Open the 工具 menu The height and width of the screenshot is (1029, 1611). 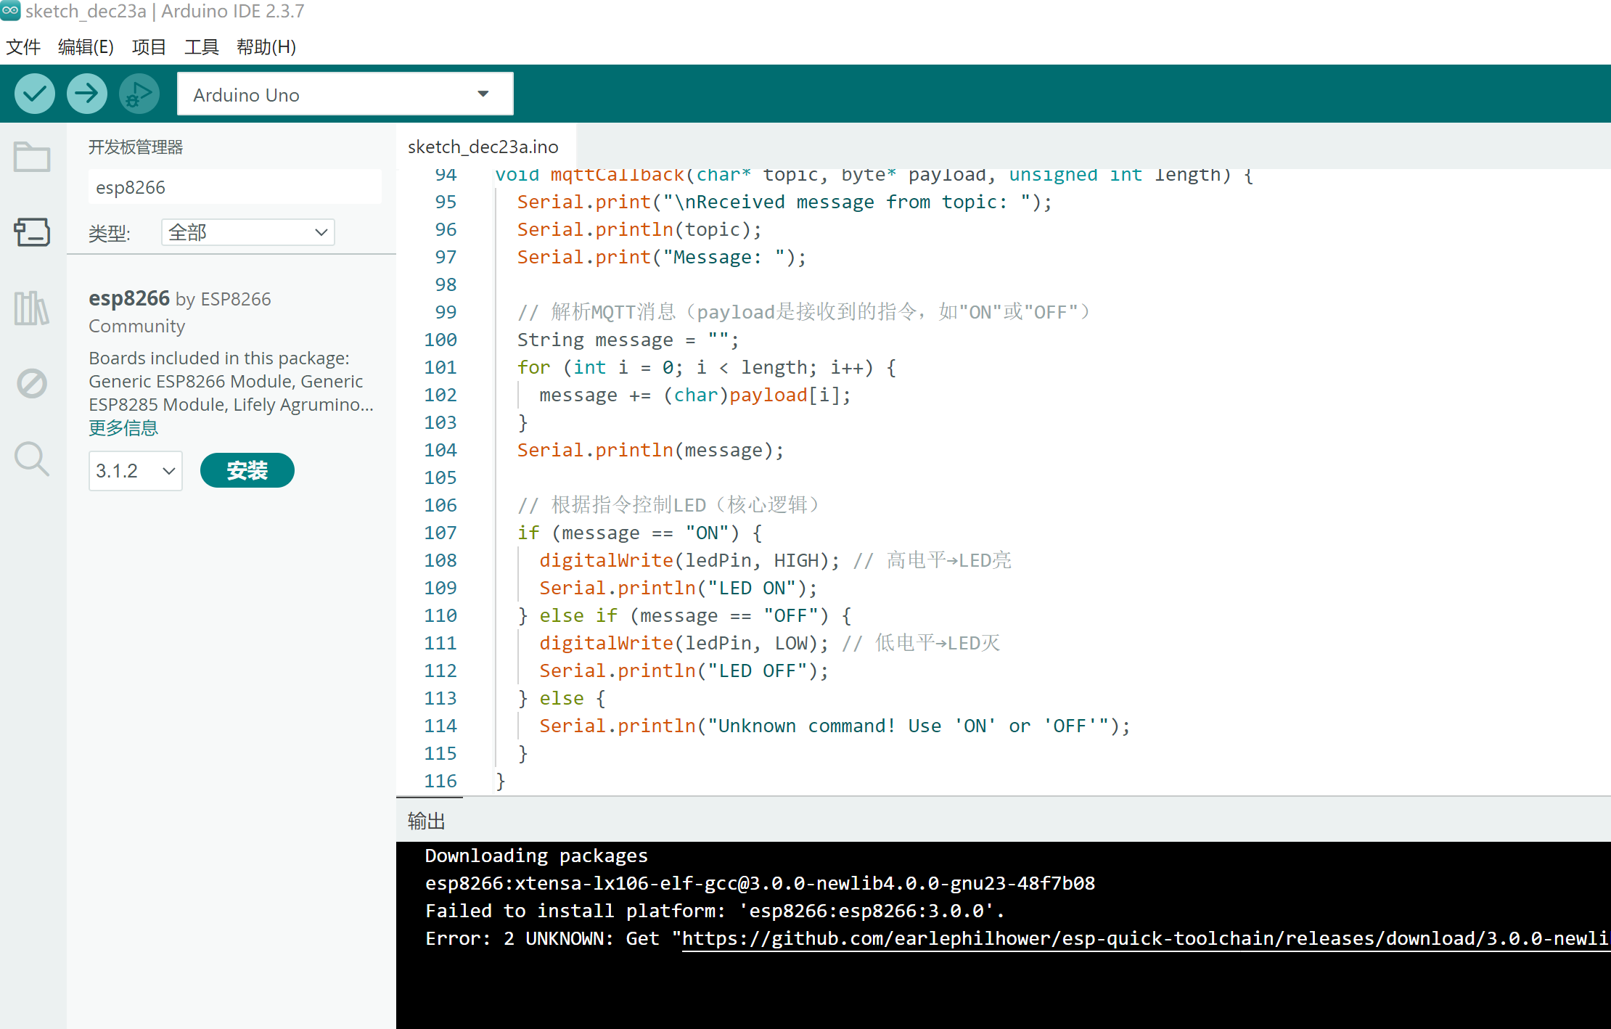coord(201,47)
